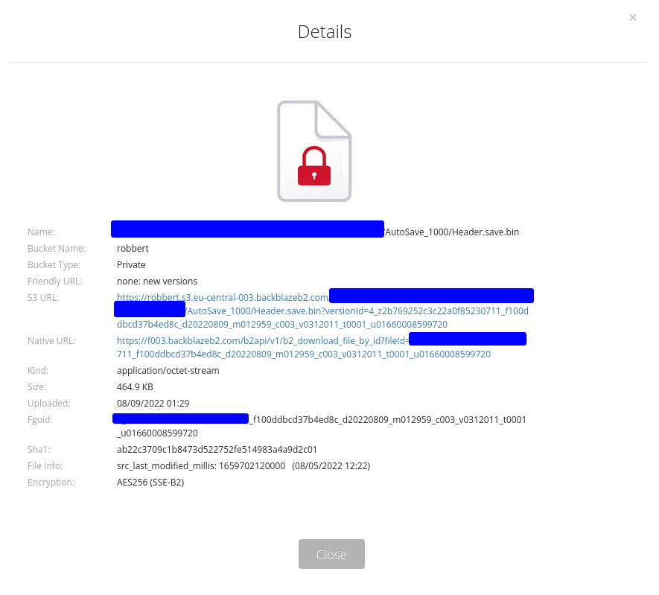Viewport: 659px width, 595px height.
Task: Click the encrypted file document icon
Action: click(314, 151)
